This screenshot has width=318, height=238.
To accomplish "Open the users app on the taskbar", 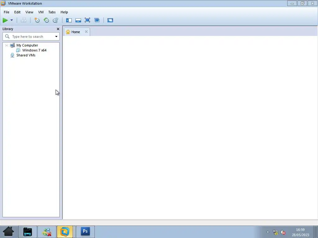I will (x=47, y=232).
